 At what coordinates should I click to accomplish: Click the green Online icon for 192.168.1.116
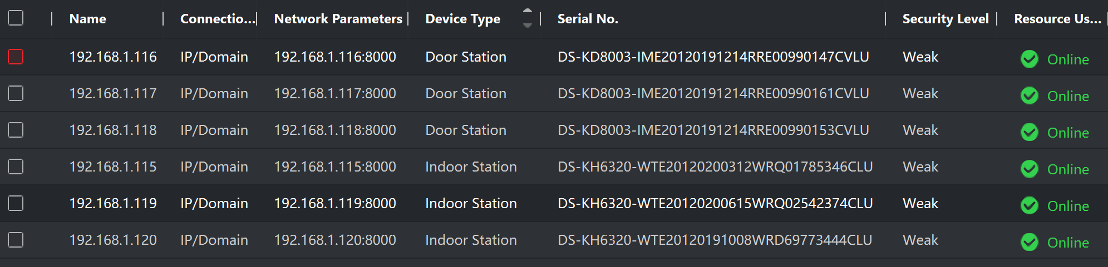coord(1029,59)
